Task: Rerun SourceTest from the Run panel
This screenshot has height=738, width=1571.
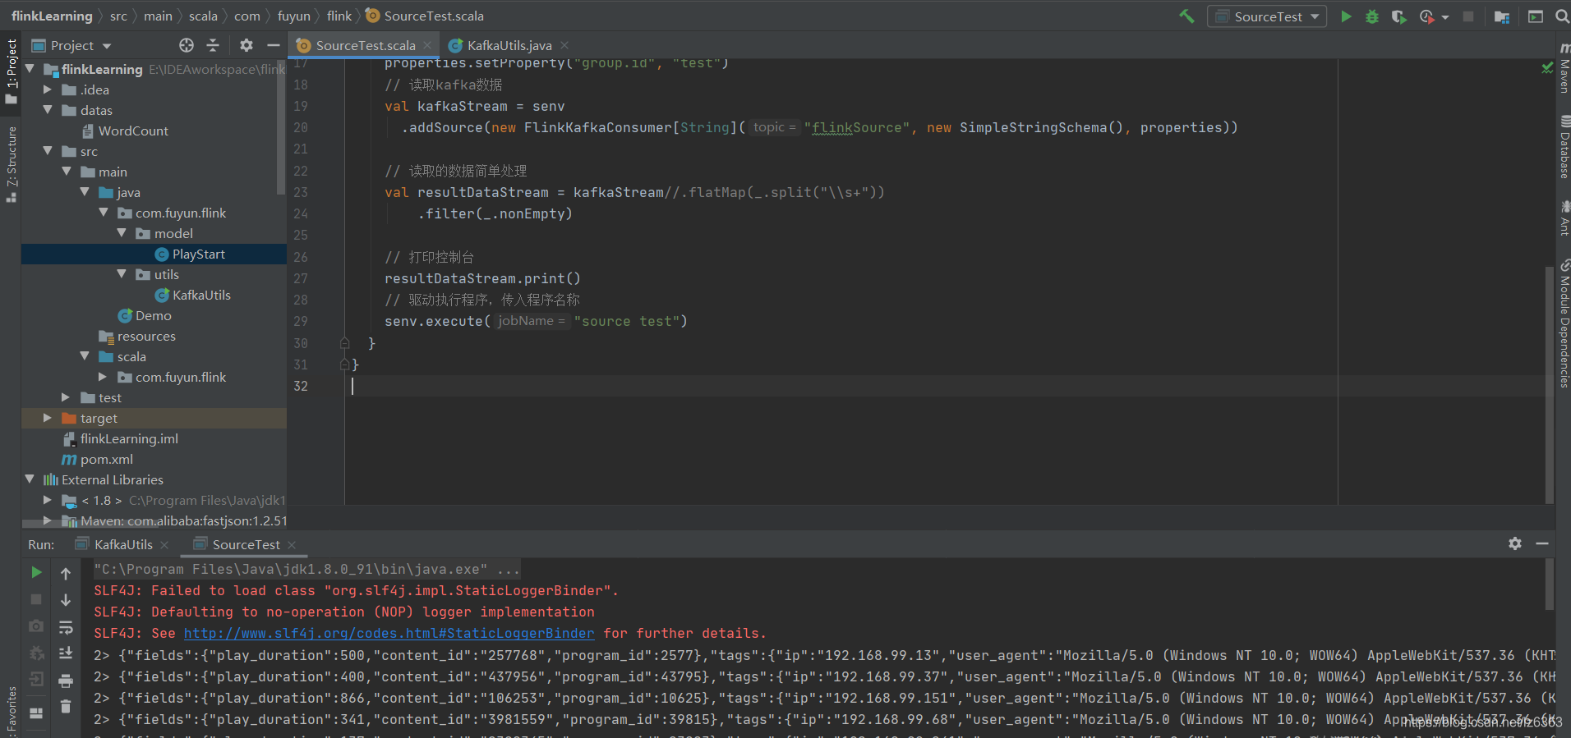Action: point(36,572)
